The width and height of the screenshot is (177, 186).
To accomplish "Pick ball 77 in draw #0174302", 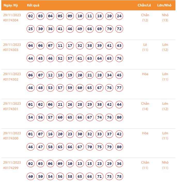I will point(119,88).
